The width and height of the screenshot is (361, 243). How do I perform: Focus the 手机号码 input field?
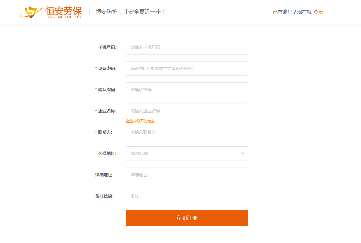[187, 47]
